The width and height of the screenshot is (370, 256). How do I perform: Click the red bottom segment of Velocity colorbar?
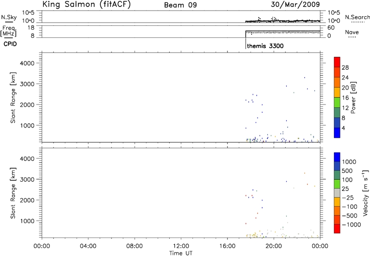(x=337, y=229)
